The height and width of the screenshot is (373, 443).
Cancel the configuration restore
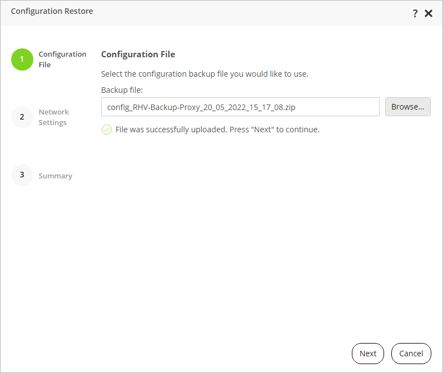tap(411, 354)
